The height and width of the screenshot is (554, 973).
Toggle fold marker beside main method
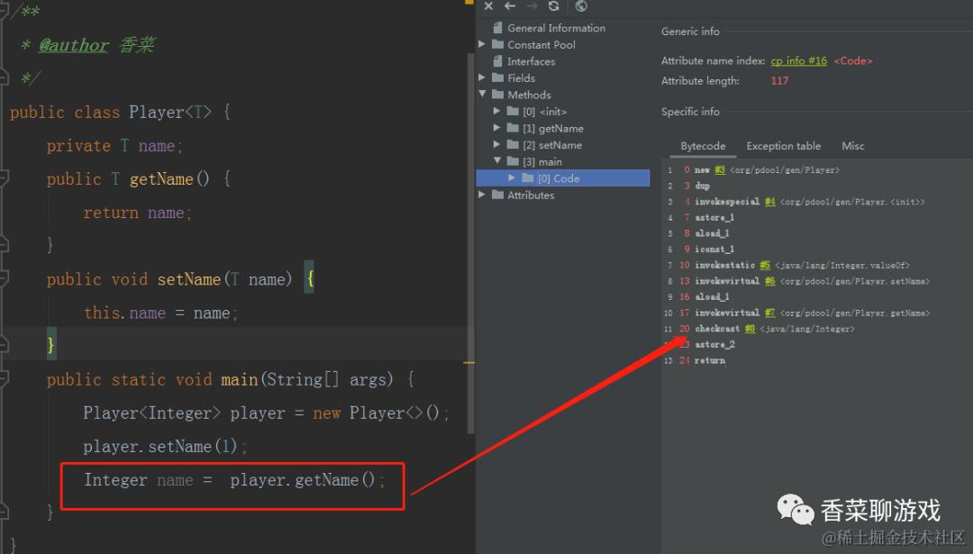tap(4, 379)
